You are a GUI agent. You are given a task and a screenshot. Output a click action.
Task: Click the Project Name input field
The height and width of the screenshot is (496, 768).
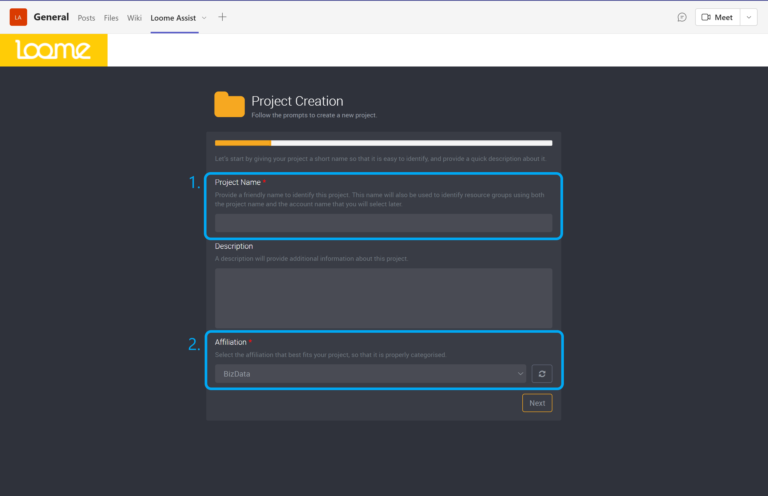point(383,222)
